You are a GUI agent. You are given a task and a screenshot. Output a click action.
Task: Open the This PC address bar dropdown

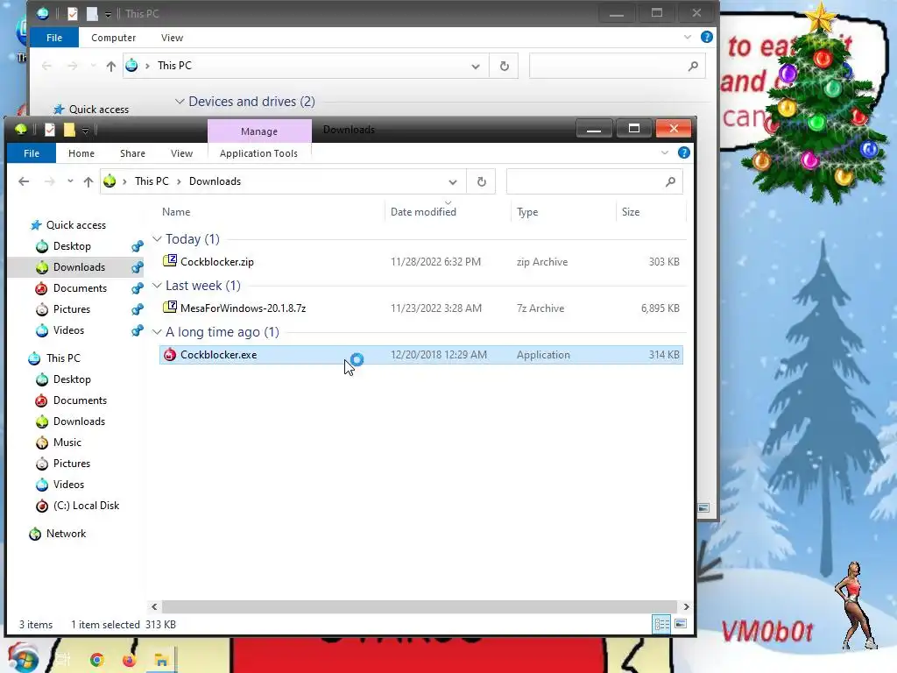click(476, 67)
